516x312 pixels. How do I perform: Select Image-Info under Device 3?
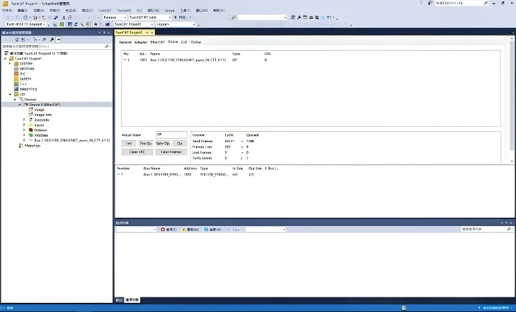43,115
